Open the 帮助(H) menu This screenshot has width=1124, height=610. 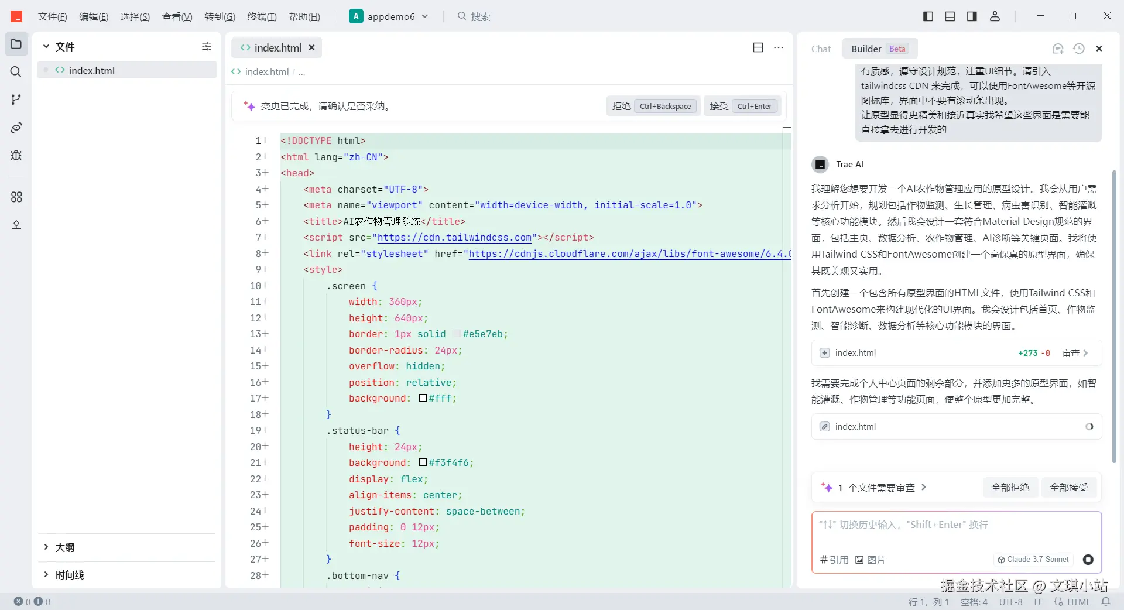point(304,17)
